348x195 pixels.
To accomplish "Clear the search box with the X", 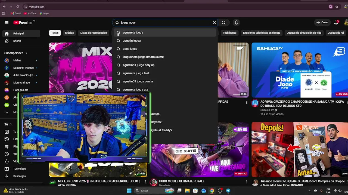I will 215,22.
